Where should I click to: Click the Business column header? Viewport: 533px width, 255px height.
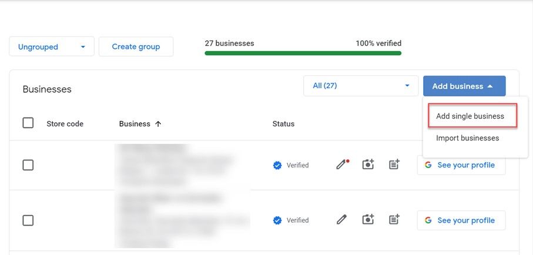[135, 124]
